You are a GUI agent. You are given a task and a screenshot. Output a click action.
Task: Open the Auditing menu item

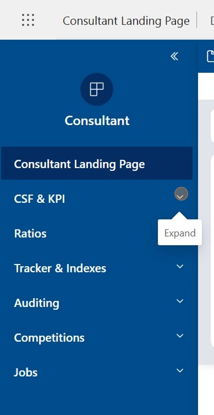tap(37, 303)
